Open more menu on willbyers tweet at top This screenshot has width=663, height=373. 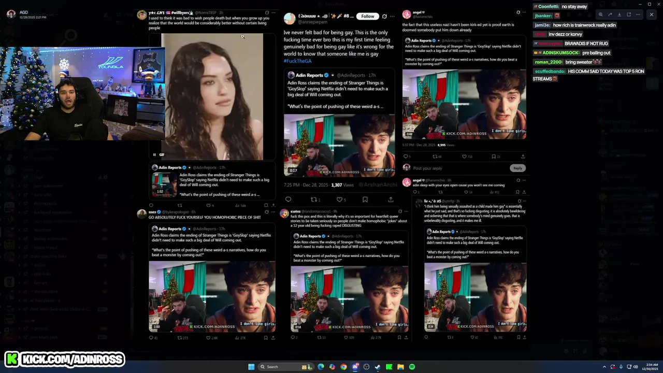point(273,12)
